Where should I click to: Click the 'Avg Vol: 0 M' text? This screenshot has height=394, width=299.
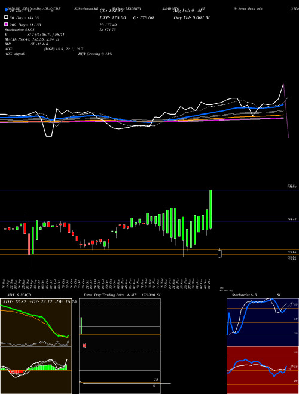[x=188, y=11]
